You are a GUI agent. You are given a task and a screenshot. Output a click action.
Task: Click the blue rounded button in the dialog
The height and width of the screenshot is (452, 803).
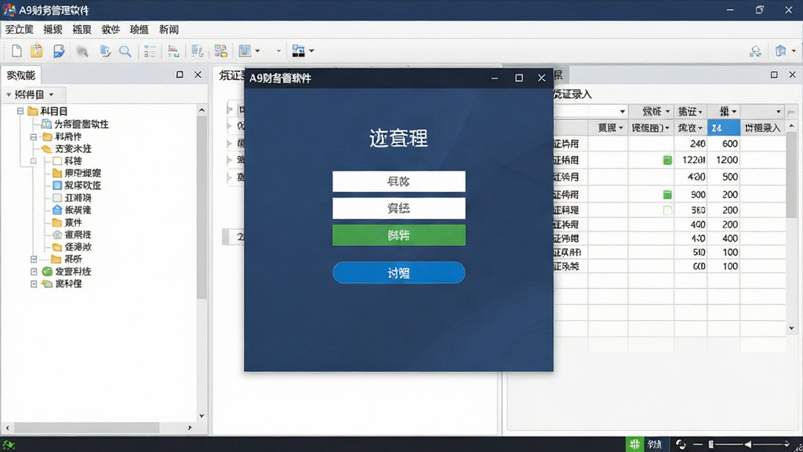tap(399, 272)
